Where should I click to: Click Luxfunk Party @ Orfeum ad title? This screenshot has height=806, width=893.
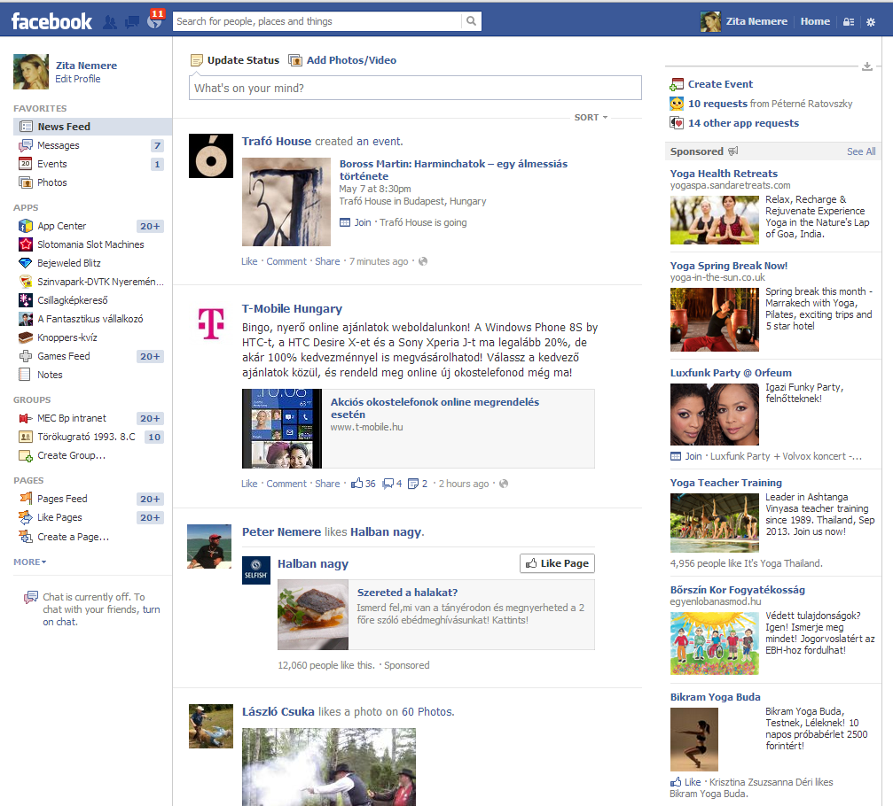pos(731,373)
